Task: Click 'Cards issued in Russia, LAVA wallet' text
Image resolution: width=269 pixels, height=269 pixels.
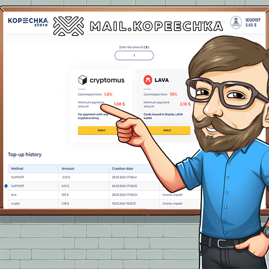Action: (x=163, y=116)
